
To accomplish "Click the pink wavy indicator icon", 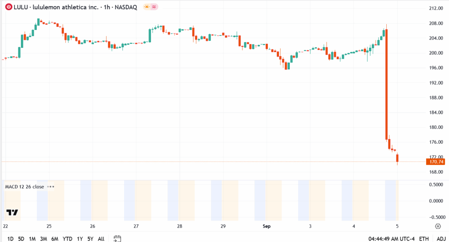I will coord(154,7).
